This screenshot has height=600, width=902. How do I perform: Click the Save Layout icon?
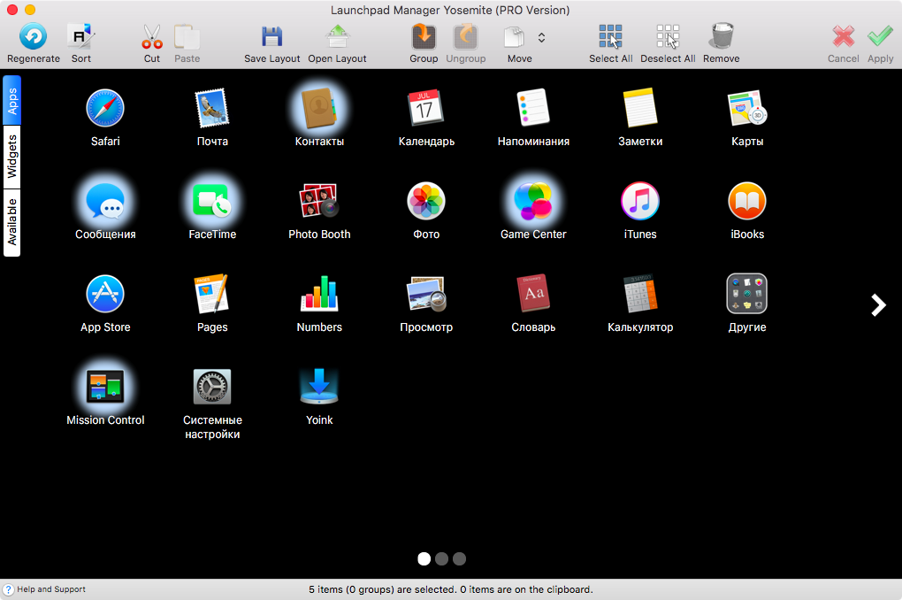[x=271, y=37]
